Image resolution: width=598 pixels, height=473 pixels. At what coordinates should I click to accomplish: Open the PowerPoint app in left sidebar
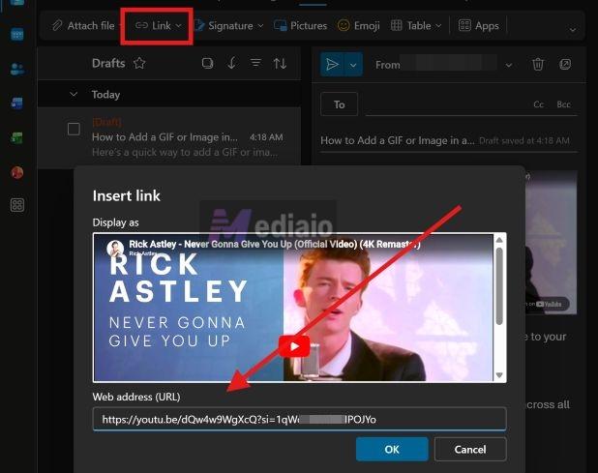click(16, 172)
